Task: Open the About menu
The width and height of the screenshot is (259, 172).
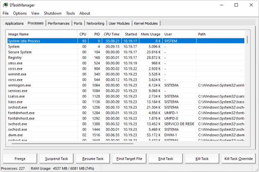Action: tap(85, 14)
